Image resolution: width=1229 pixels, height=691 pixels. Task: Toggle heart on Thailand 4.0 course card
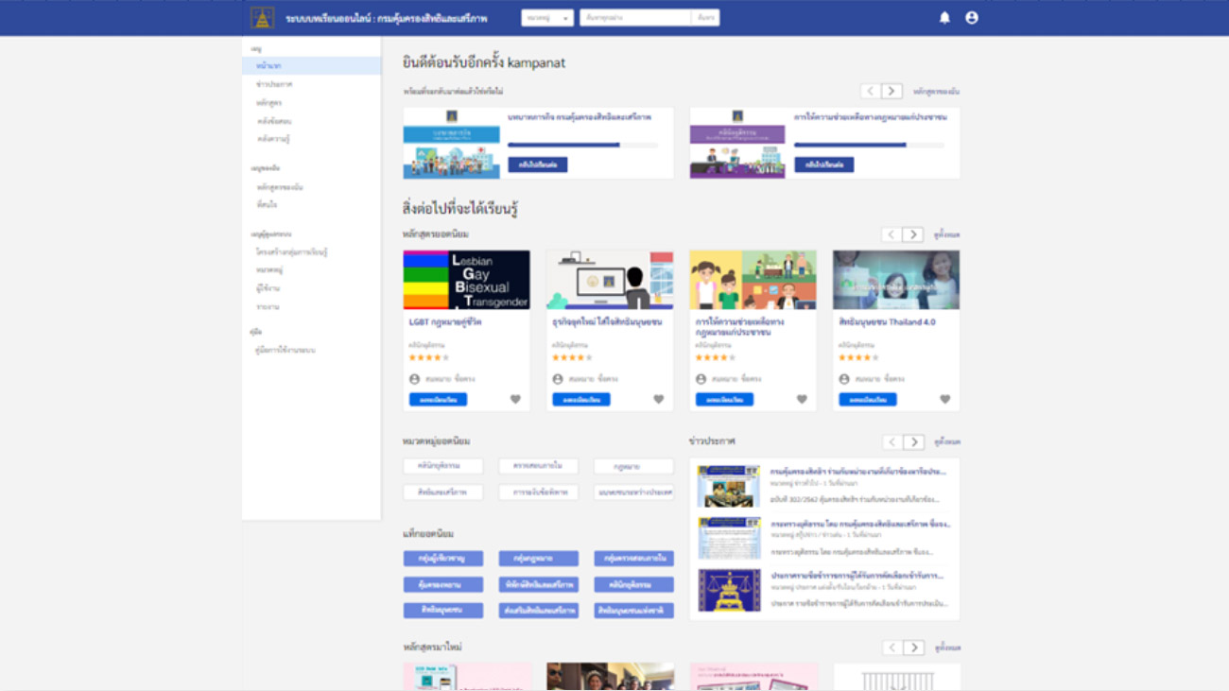pyautogui.click(x=944, y=399)
